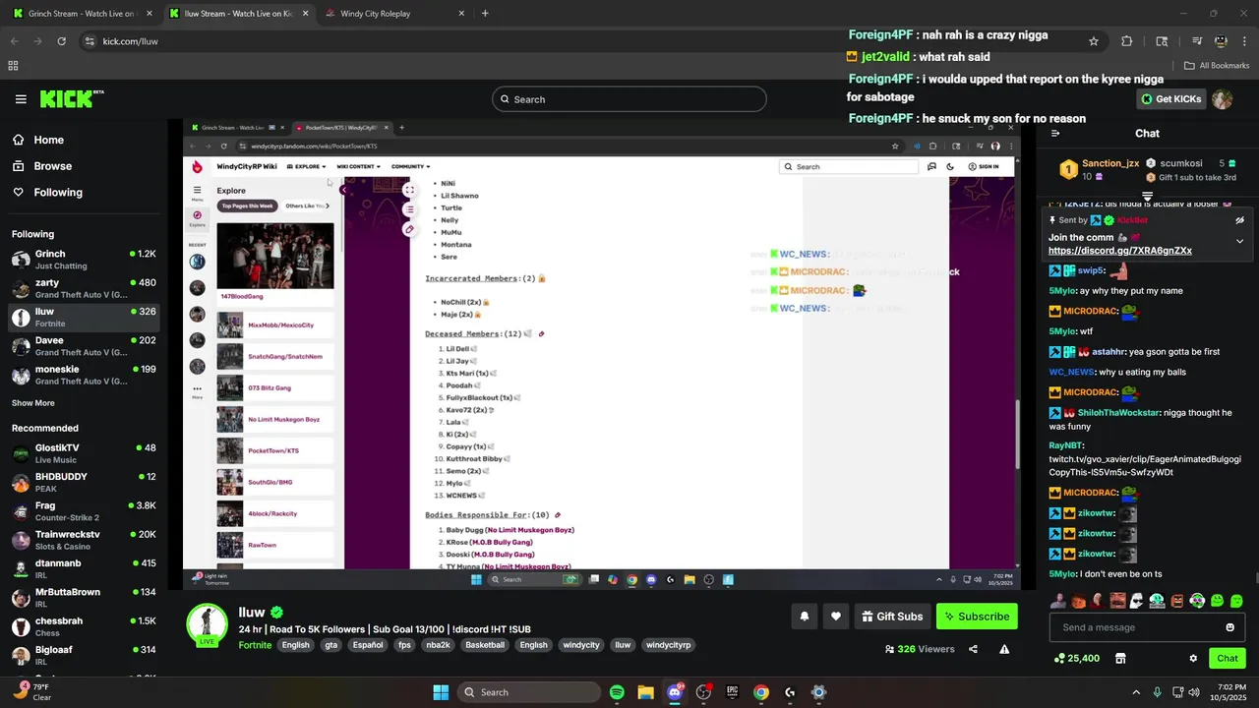
Task: Open Trainwreckstv recommended channel
Action: pos(84,540)
